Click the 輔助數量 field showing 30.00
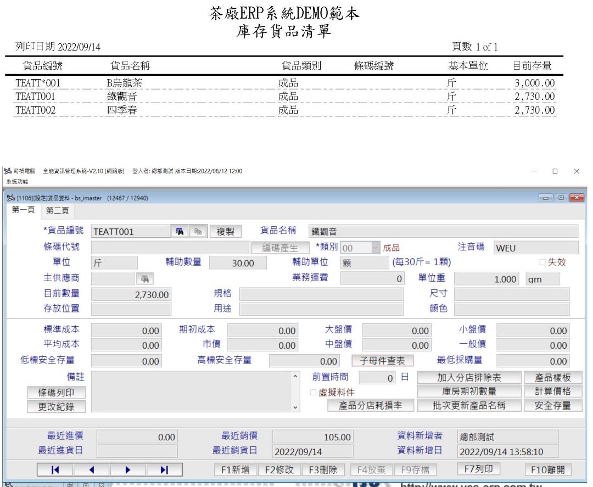This screenshot has height=487, width=593. pos(238,263)
